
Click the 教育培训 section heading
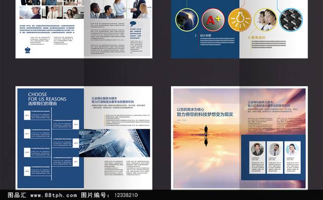click(x=258, y=37)
